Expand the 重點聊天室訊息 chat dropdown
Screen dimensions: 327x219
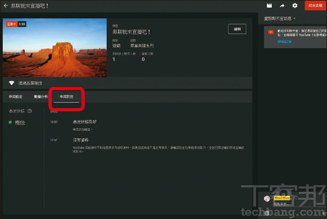(280, 19)
